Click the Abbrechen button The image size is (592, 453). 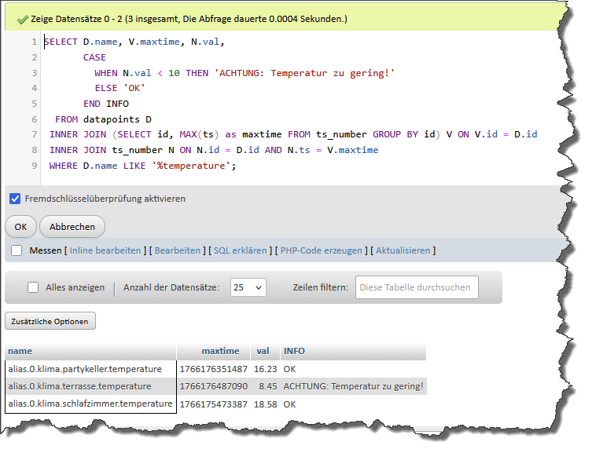pos(72,227)
